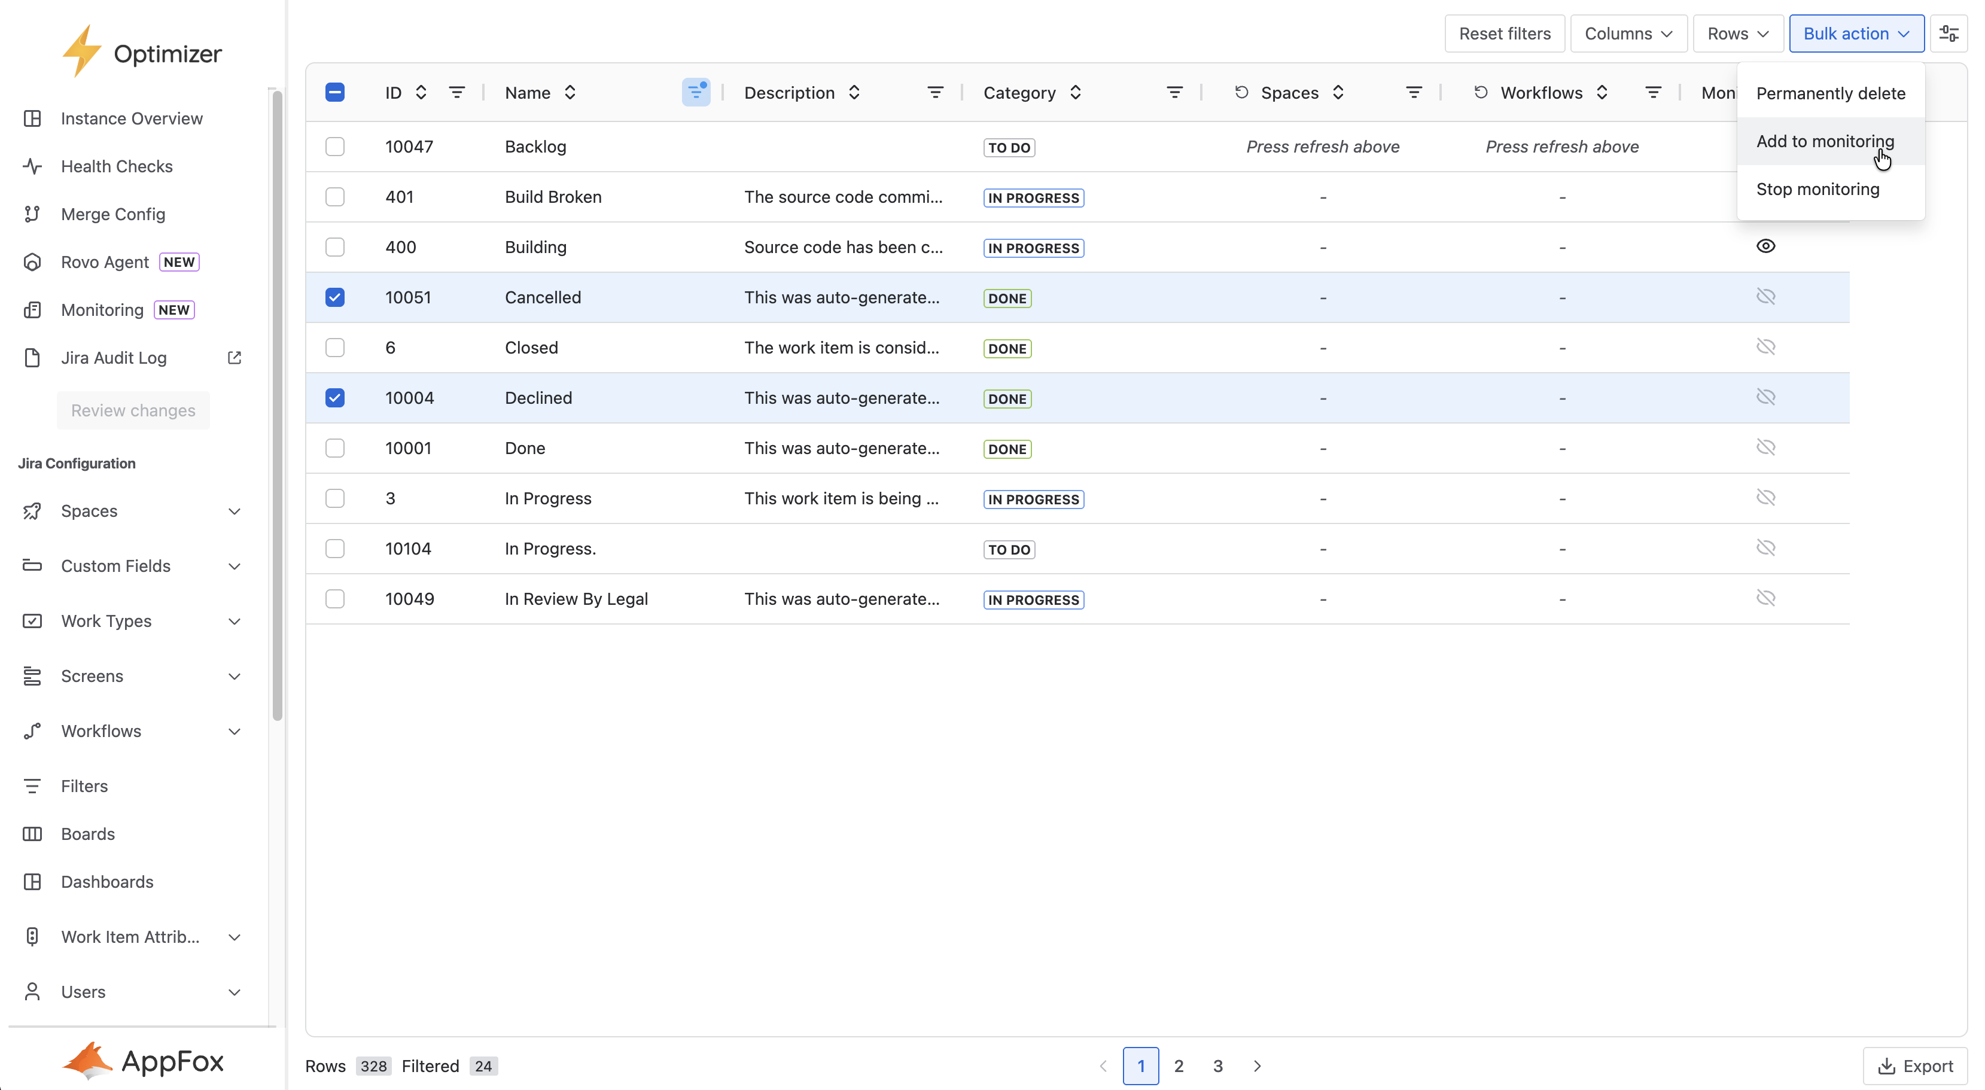Open the Category column filter icon
1985x1090 pixels.
pyautogui.click(x=1174, y=93)
